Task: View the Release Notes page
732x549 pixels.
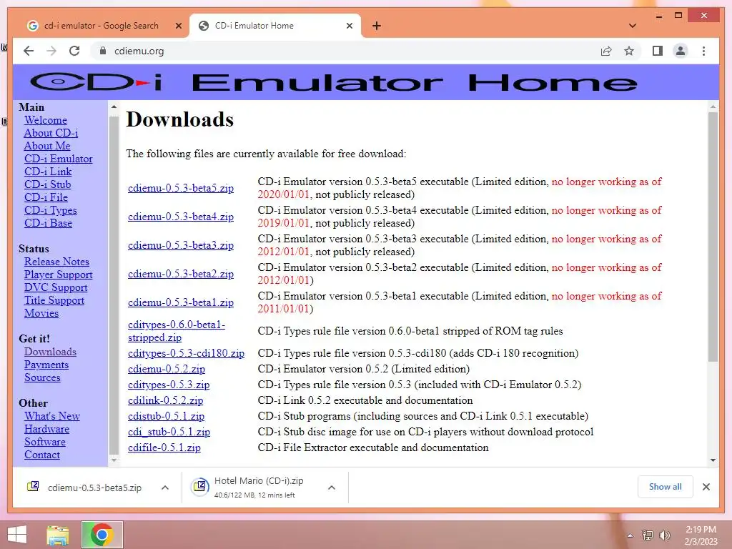Action: click(x=56, y=262)
